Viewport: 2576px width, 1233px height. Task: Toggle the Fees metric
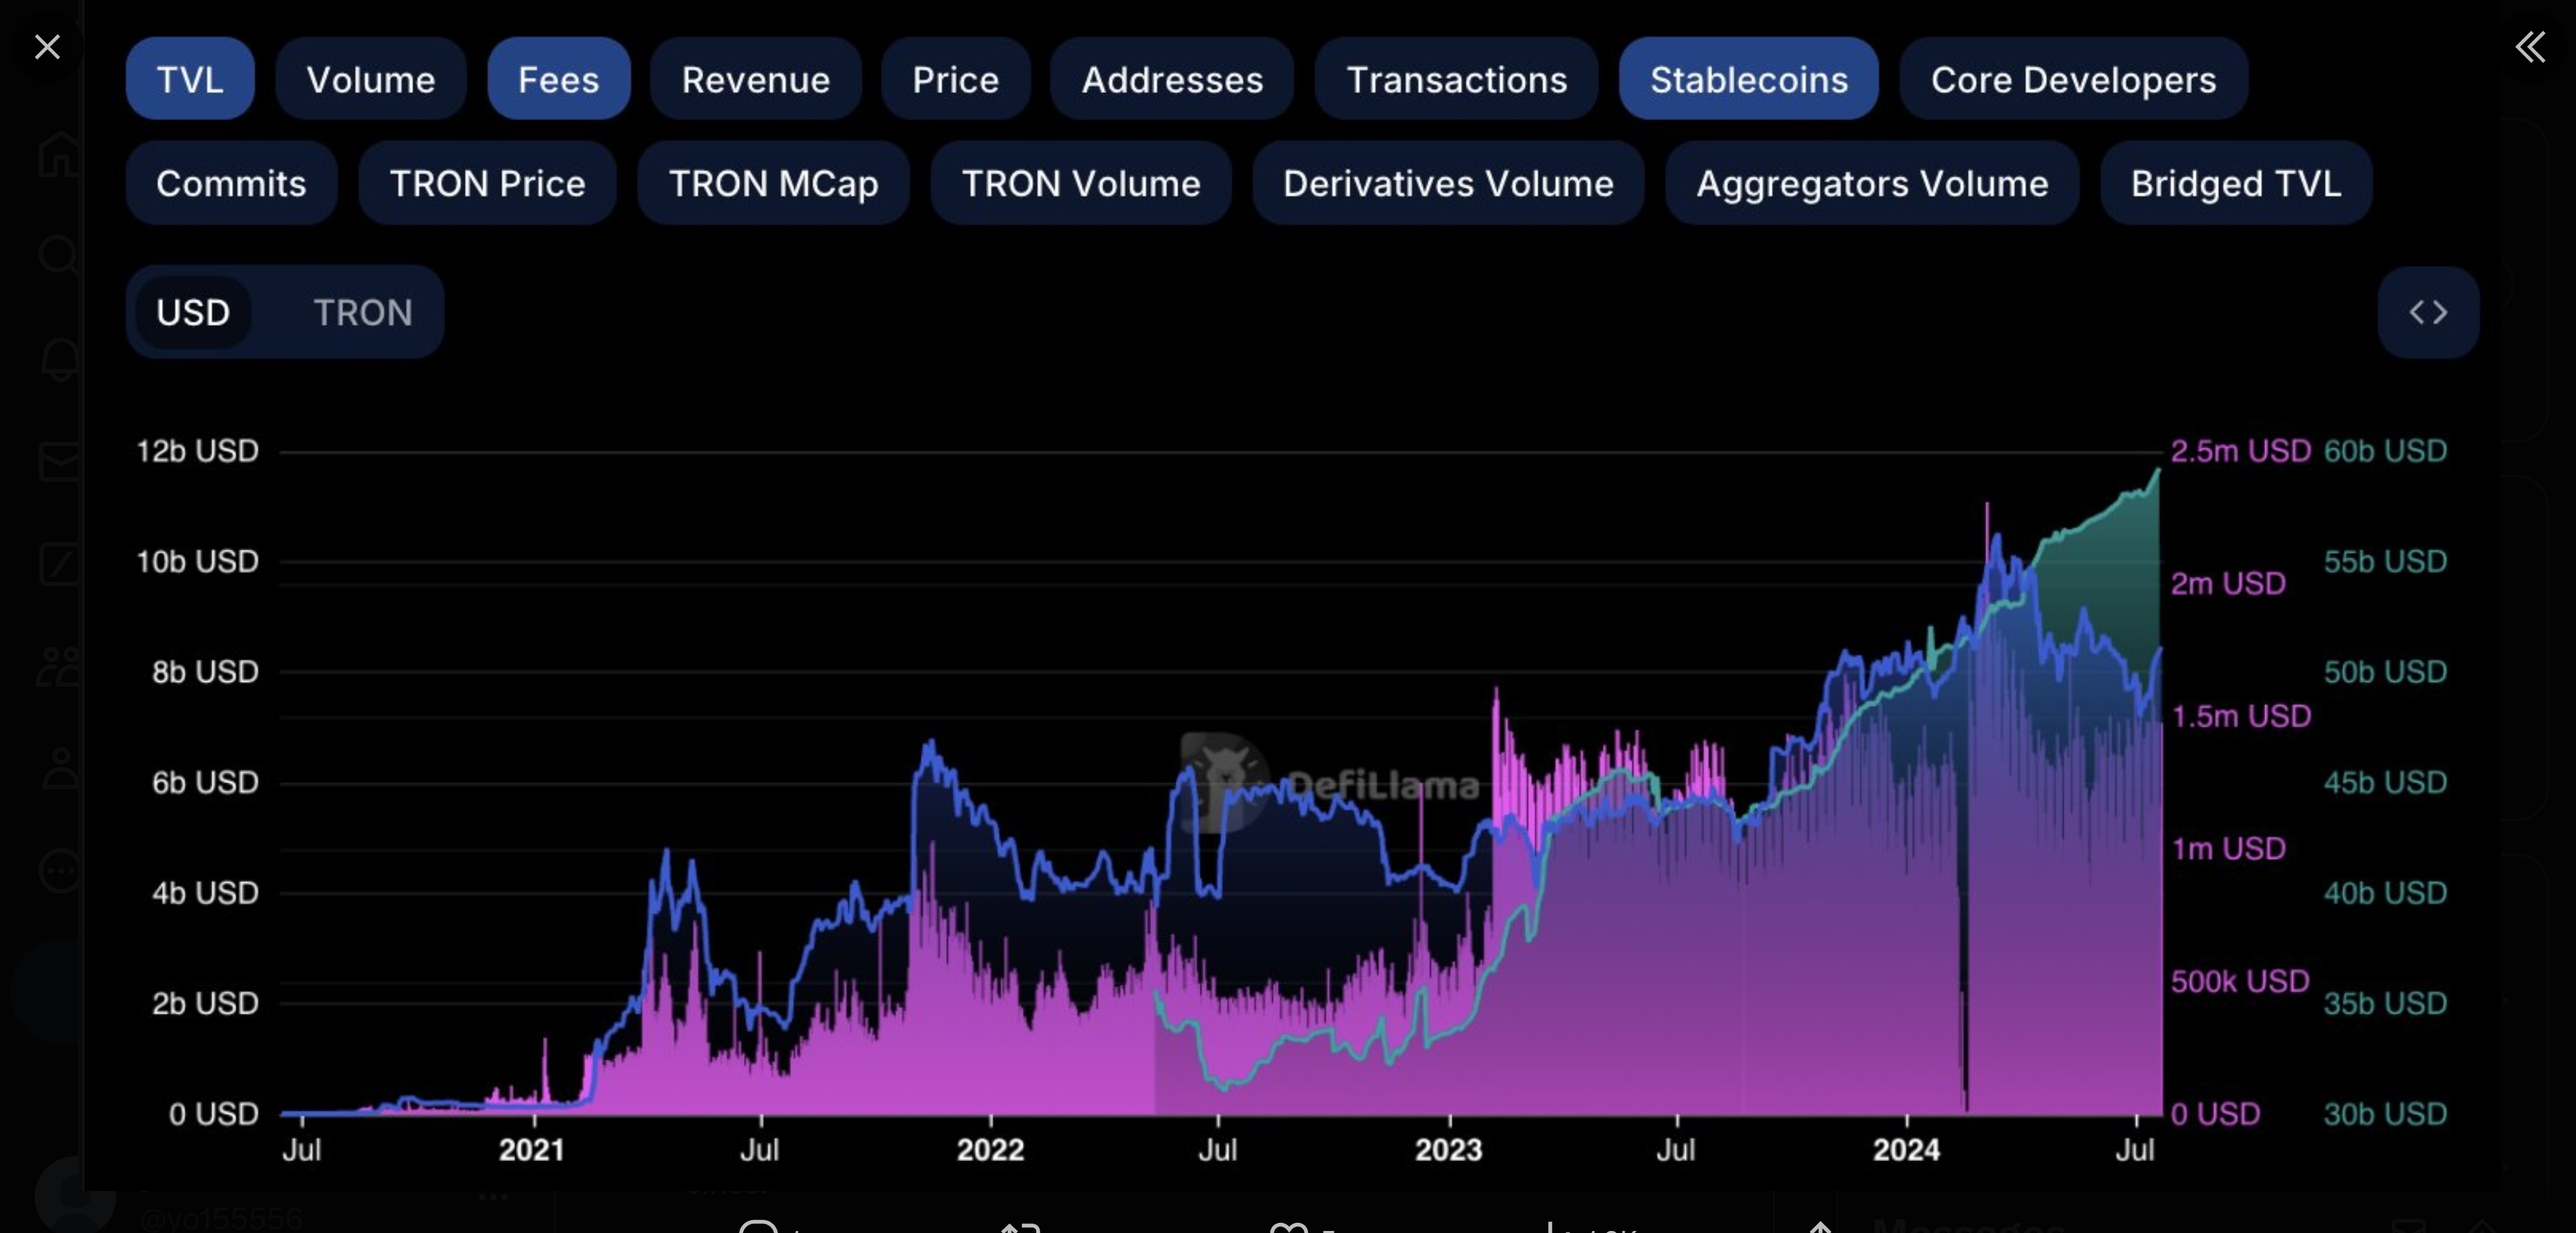pyautogui.click(x=558, y=79)
